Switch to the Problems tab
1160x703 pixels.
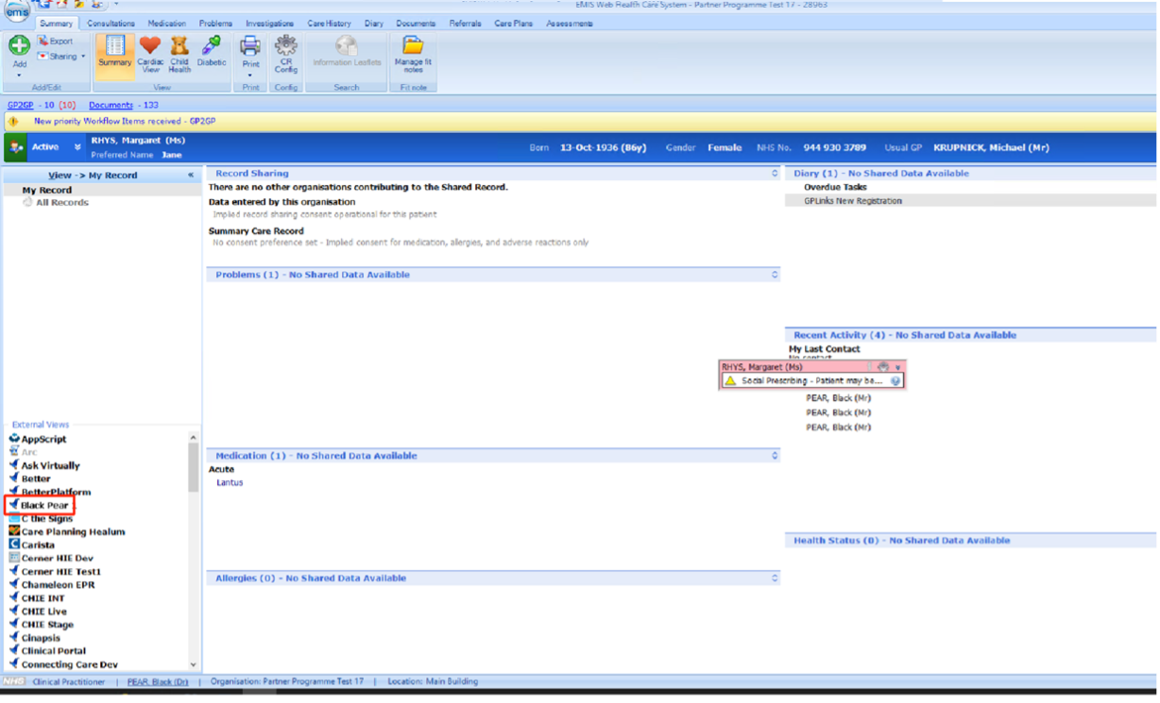[x=215, y=24]
